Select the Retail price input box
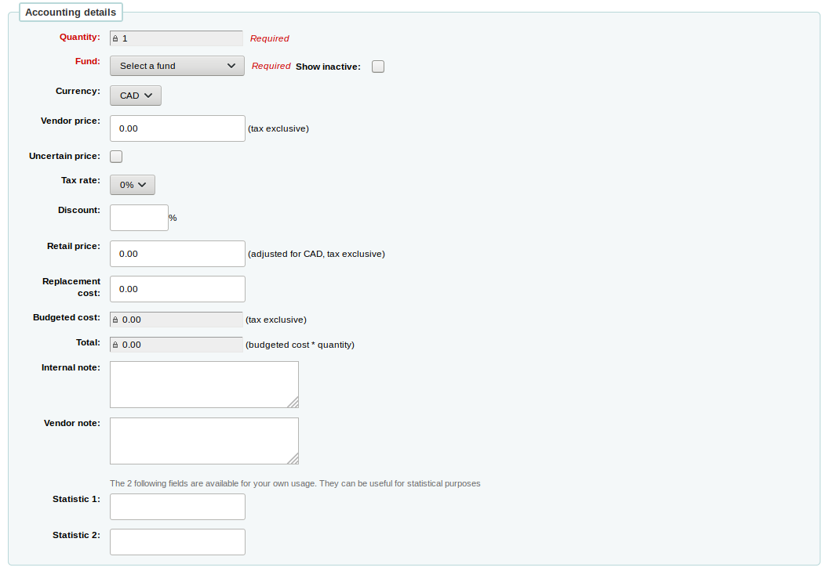826x571 pixels. pos(176,253)
